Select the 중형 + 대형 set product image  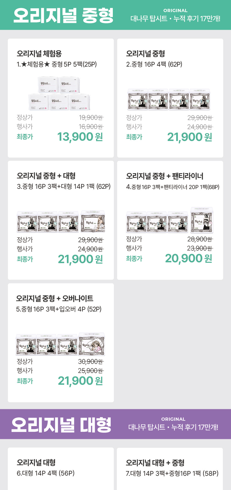[61, 222]
